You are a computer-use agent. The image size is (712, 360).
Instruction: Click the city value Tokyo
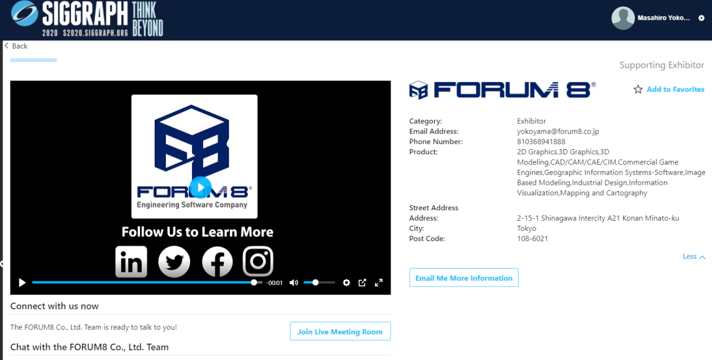[x=527, y=228]
